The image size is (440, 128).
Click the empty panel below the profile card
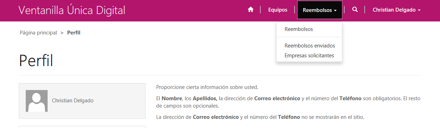click(x=82, y=127)
